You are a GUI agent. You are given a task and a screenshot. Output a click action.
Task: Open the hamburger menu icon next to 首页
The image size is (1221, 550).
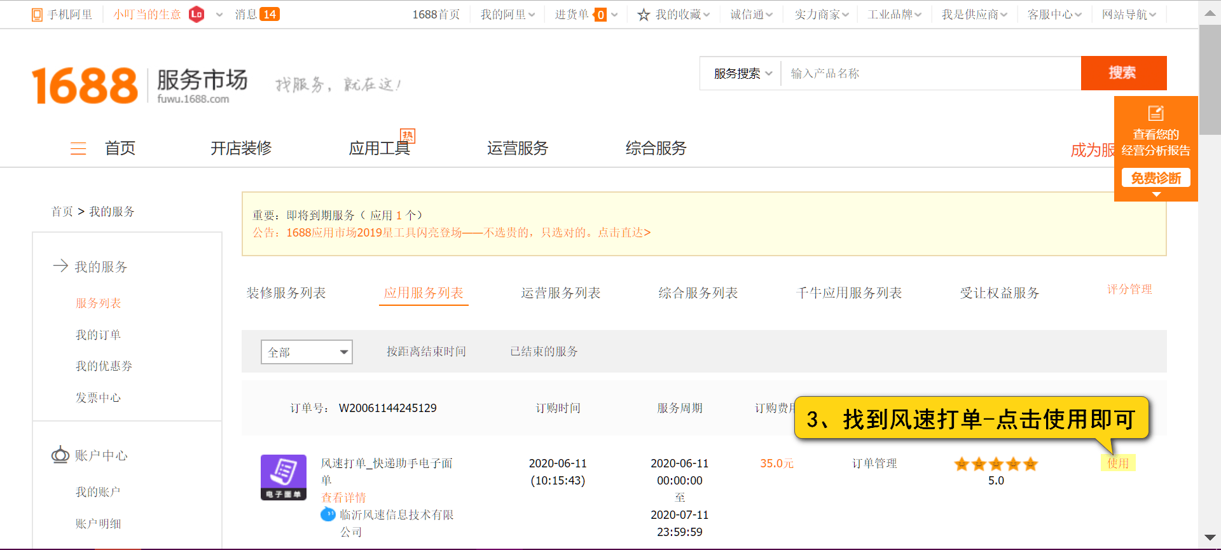78,148
